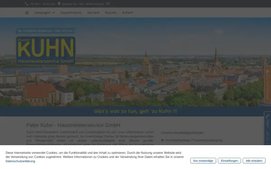Click the check bullet beside Grundstückspflege

point(162,140)
